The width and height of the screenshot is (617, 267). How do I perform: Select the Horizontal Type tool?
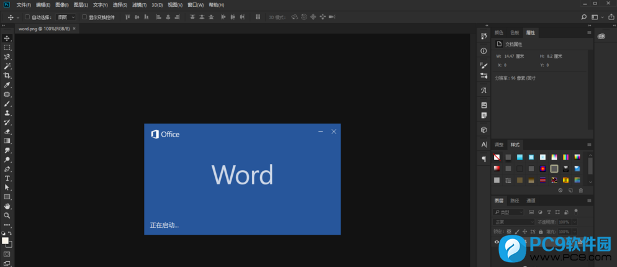click(7, 178)
